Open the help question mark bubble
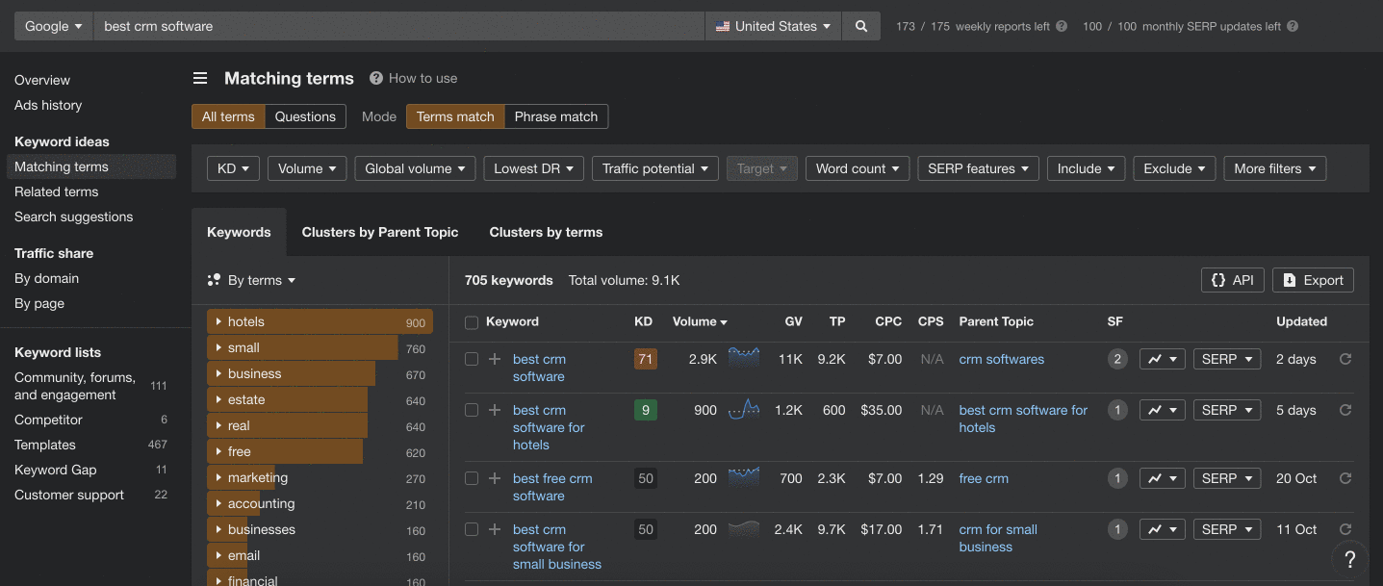This screenshot has height=586, width=1383. click(x=1350, y=559)
